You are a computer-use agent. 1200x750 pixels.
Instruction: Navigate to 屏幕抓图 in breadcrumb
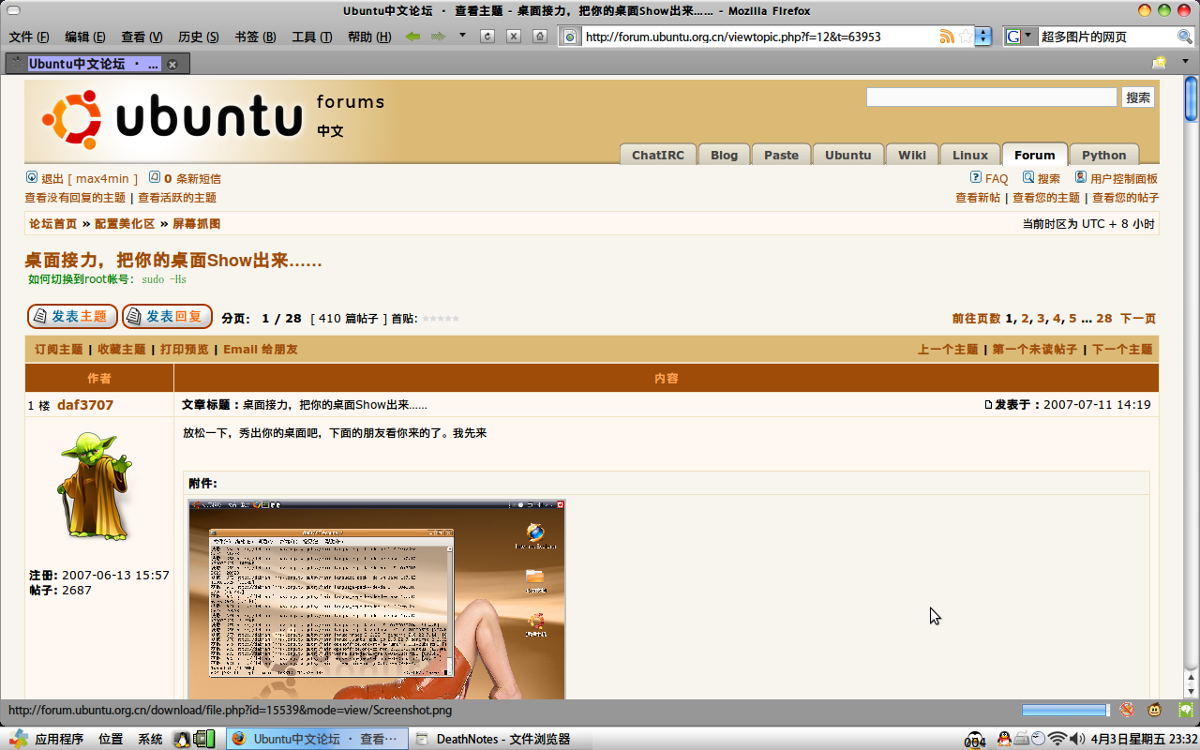(197, 224)
